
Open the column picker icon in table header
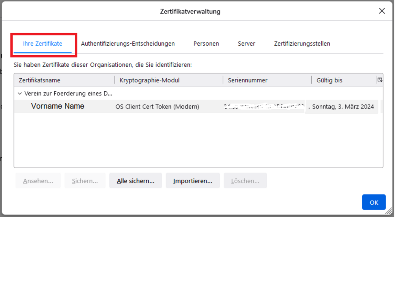click(380, 80)
